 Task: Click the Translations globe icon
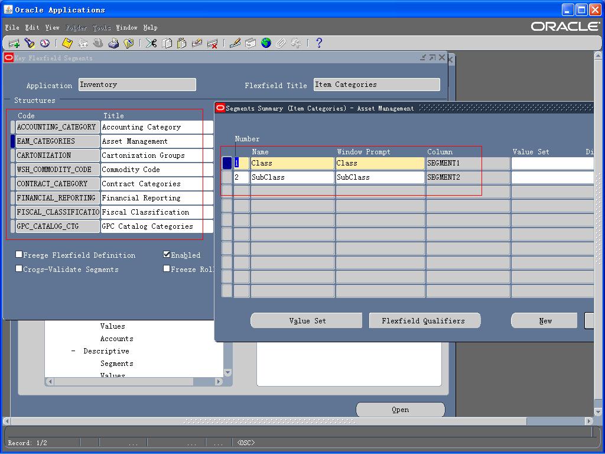click(266, 43)
